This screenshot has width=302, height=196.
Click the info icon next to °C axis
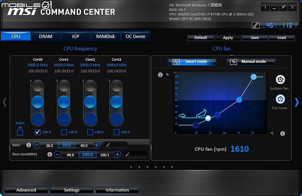283,134
